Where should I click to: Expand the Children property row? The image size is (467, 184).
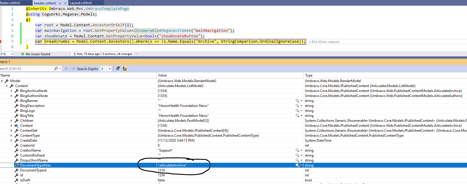[x=11, y=121]
